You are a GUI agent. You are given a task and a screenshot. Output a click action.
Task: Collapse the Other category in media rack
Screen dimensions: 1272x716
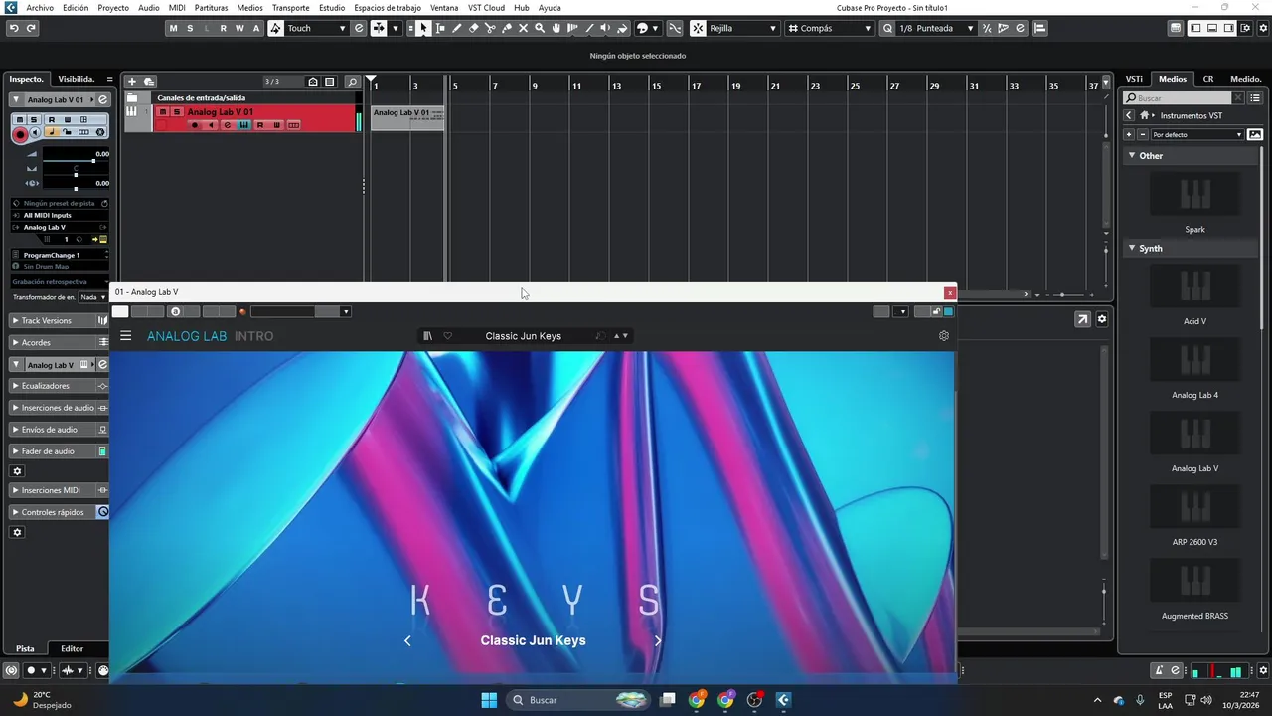point(1132,155)
